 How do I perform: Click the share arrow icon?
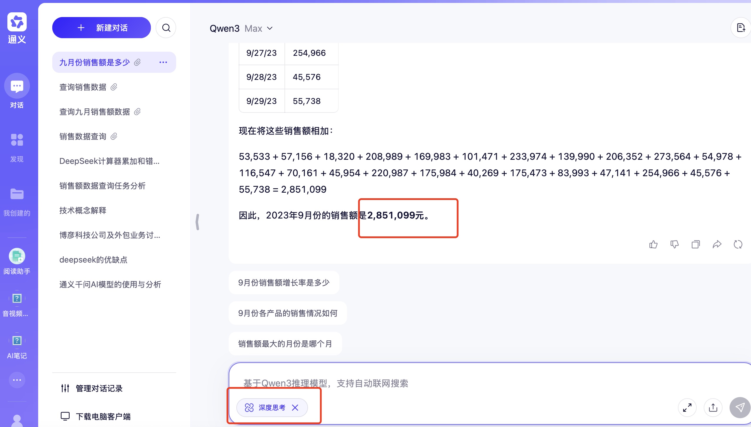tap(717, 244)
